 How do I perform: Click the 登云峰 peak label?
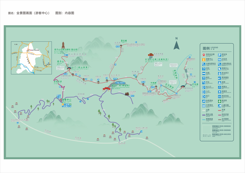(124, 41)
